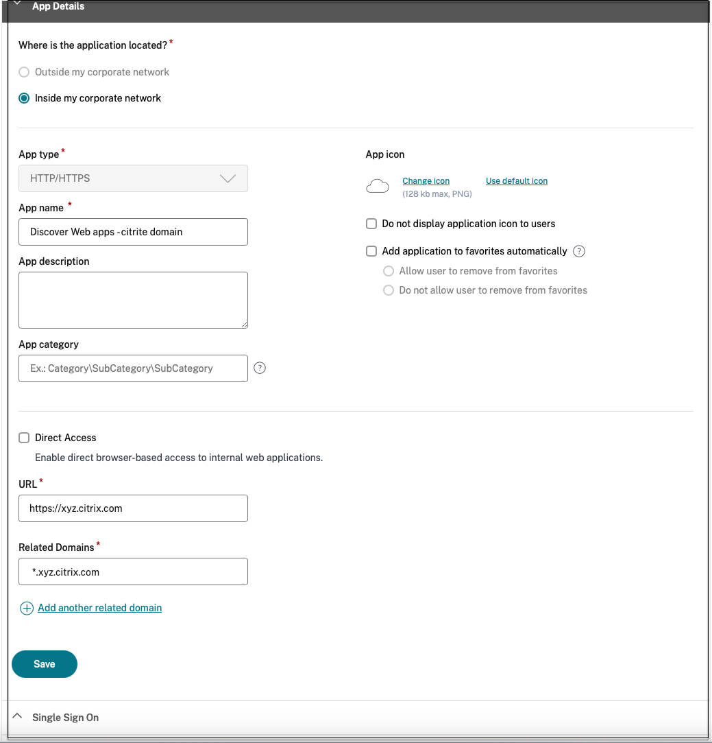Click the Use default icon link
Viewport: 712px width, 743px height.
tap(517, 181)
